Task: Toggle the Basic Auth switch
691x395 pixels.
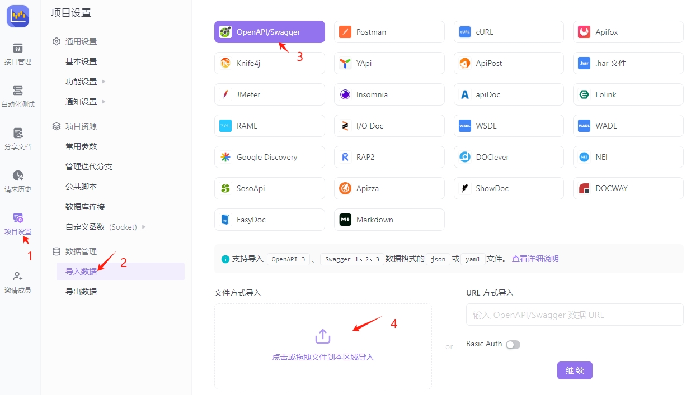Action: 513,345
